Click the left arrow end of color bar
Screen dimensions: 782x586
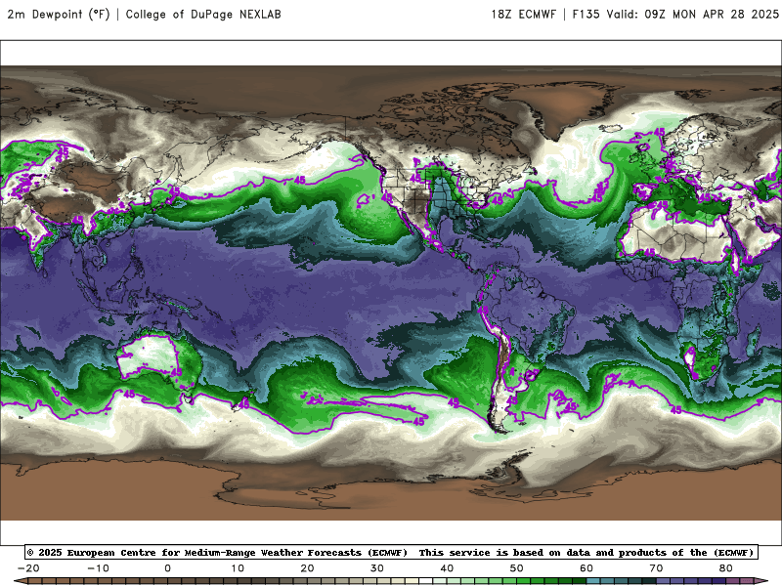20,581
